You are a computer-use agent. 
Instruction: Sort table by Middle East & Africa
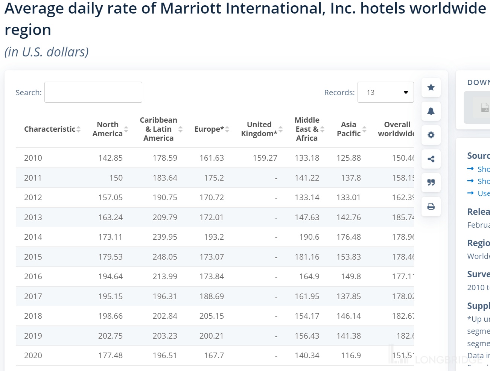322,129
